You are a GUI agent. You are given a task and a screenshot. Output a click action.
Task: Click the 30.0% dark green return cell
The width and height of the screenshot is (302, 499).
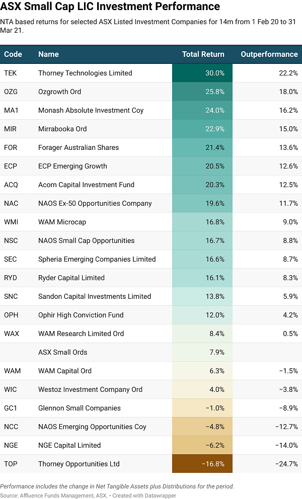tap(202, 73)
